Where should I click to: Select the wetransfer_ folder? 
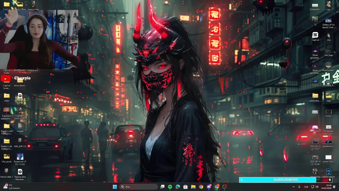coord(315,97)
